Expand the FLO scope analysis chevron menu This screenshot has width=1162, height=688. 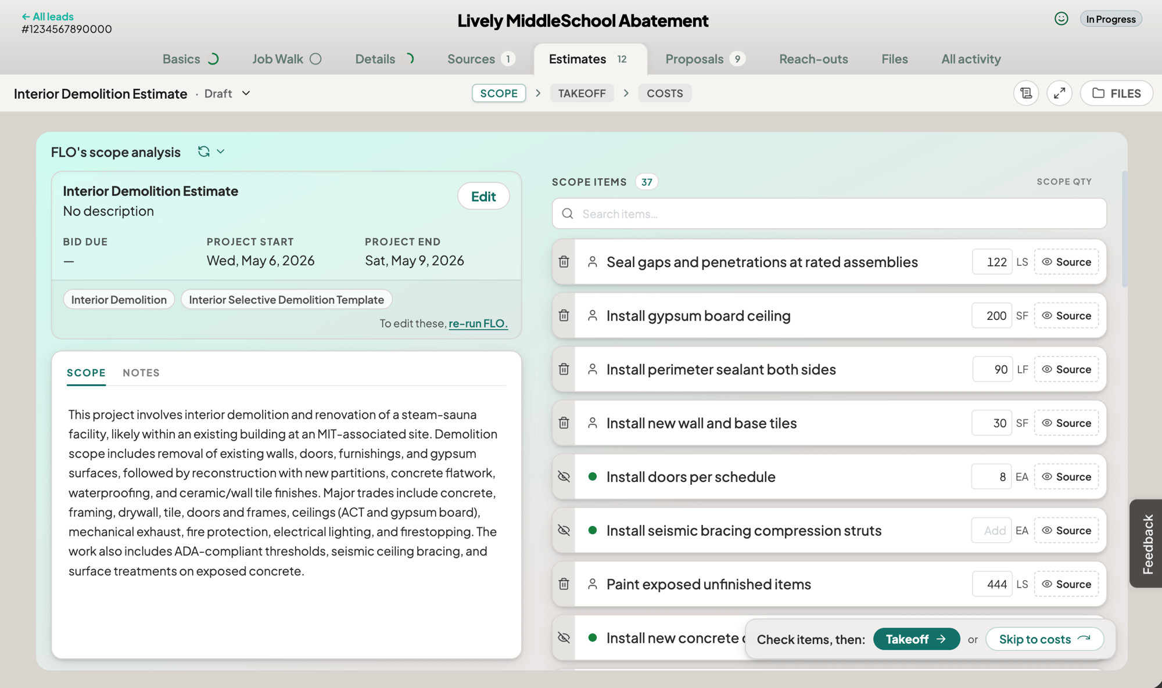(x=221, y=152)
